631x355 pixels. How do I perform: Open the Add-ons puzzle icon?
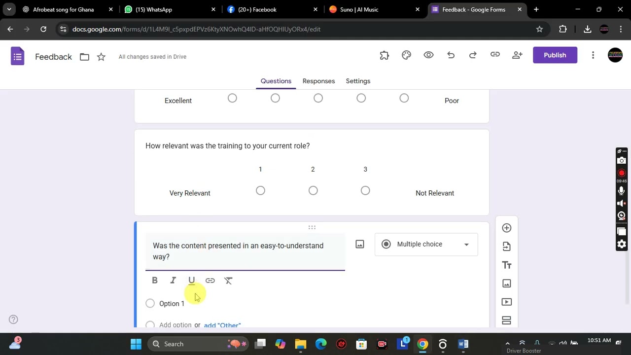click(385, 55)
